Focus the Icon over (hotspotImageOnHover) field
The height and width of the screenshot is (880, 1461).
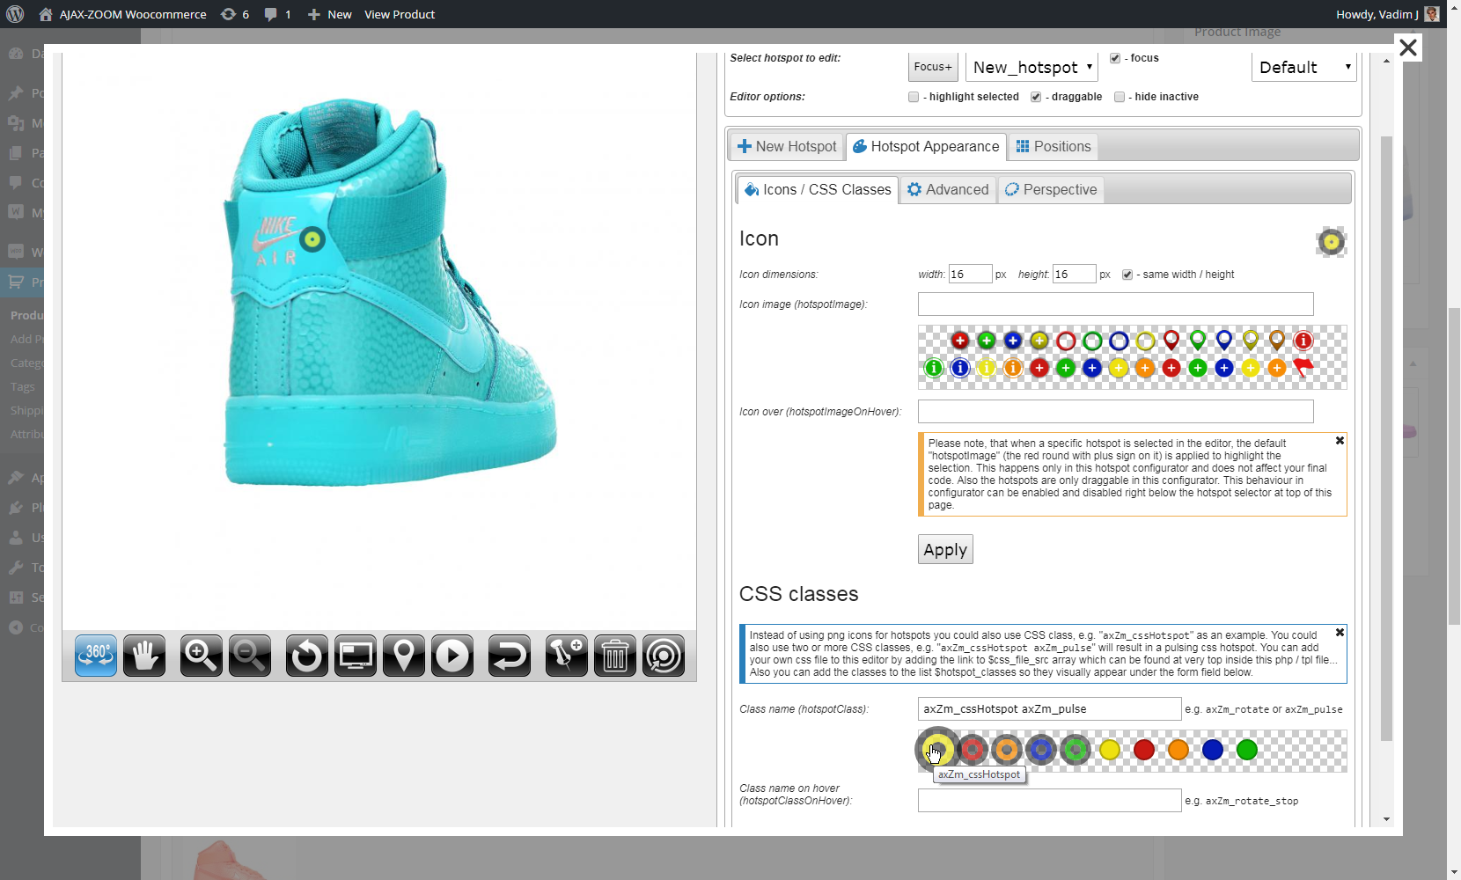[x=1115, y=411]
